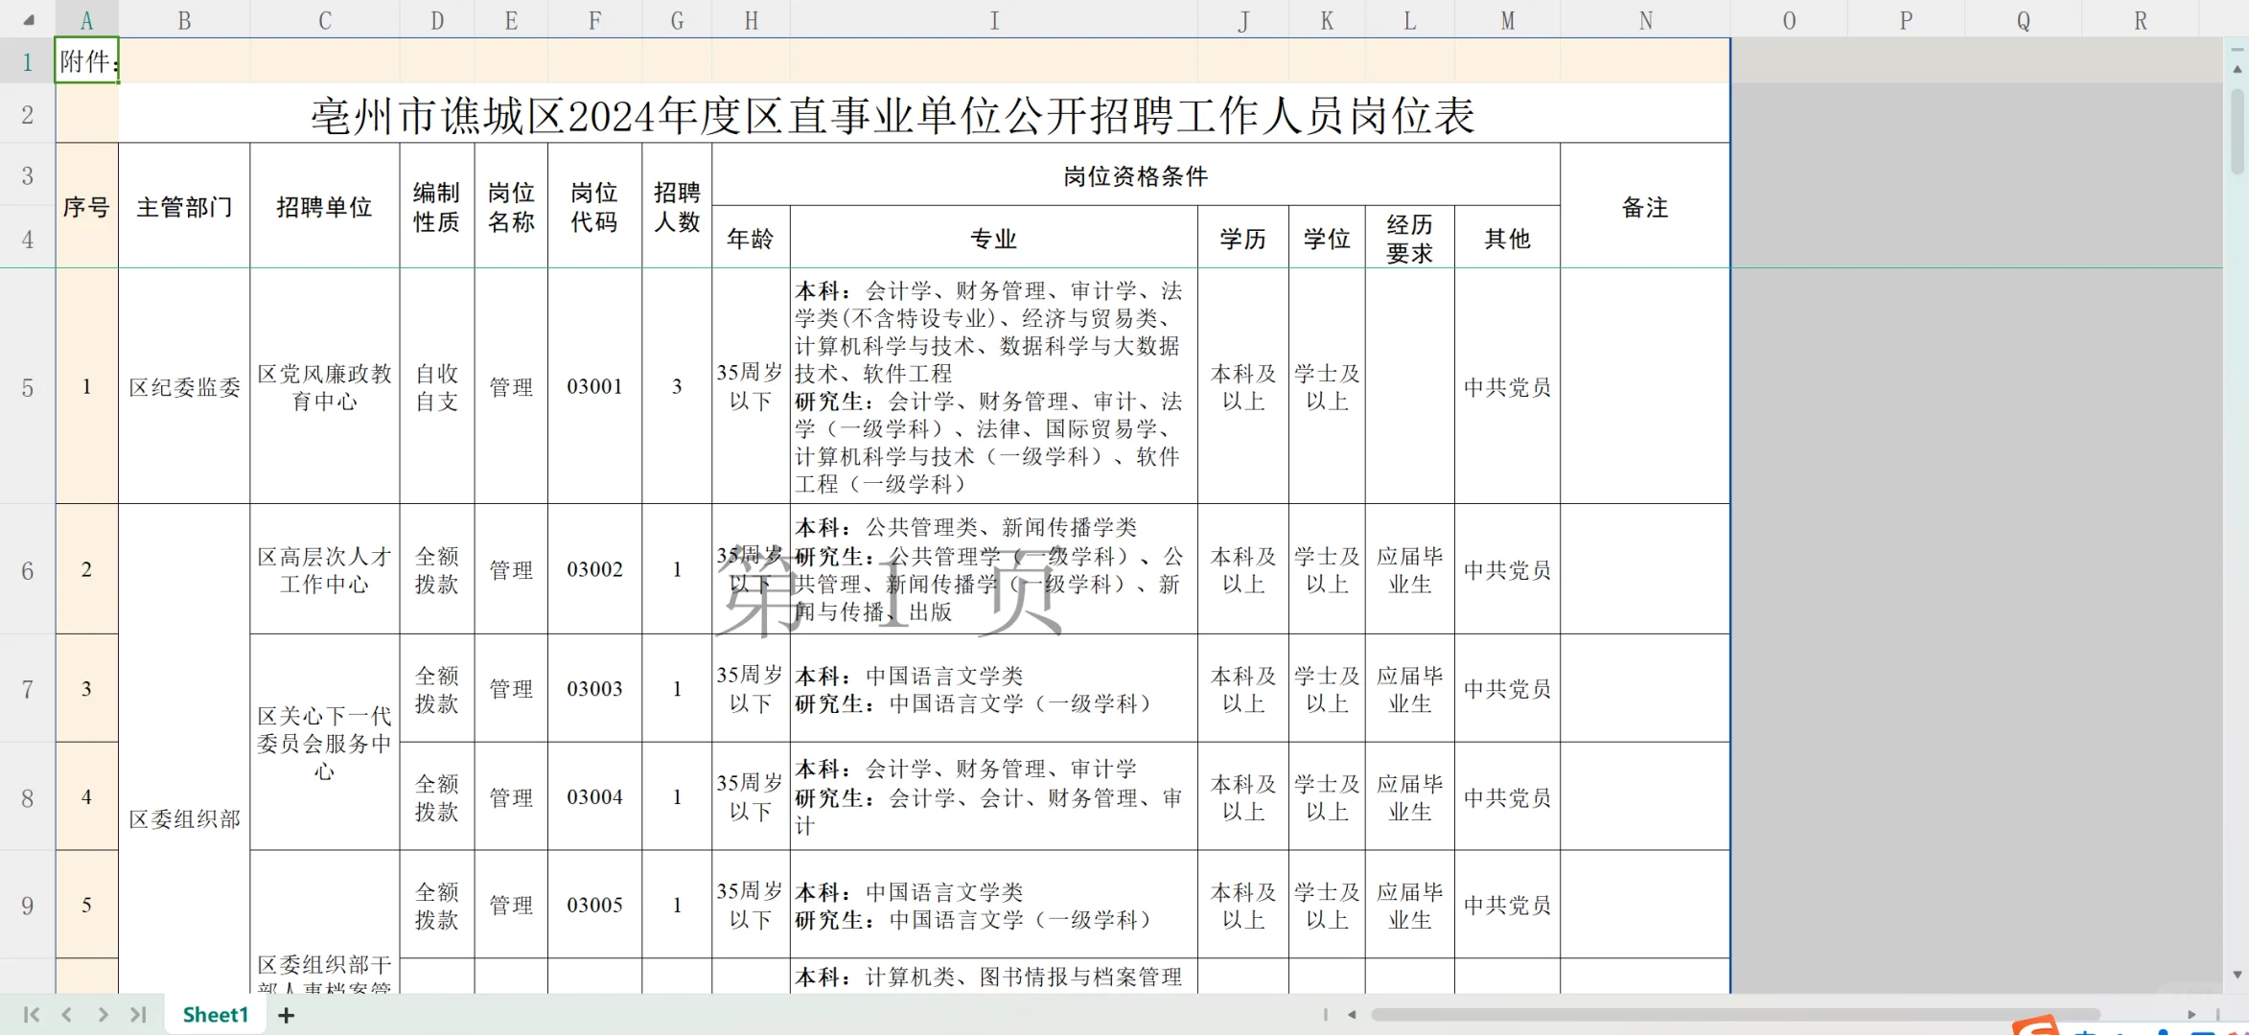Select the 中共党员 cell in row 5
Image resolution: width=2249 pixels, height=1035 pixels.
(x=1507, y=387)
